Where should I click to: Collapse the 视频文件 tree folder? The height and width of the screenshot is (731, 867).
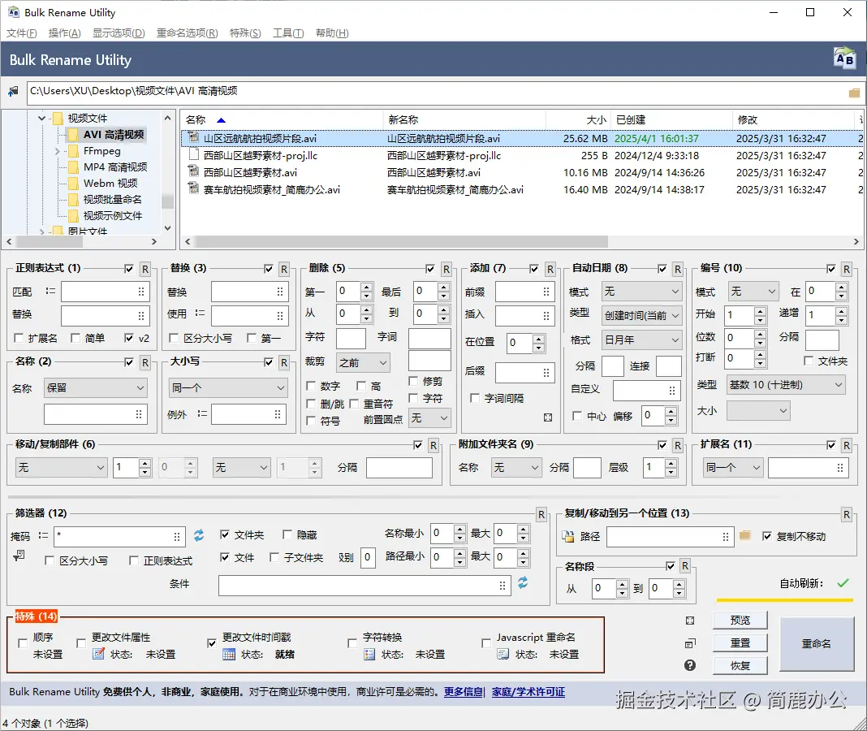pos(41,118)
